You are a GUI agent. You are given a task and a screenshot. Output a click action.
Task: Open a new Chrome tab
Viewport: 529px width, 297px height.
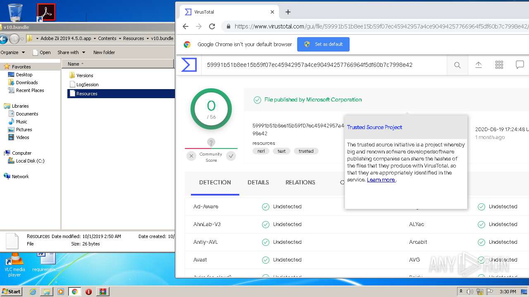click(288, 12)
